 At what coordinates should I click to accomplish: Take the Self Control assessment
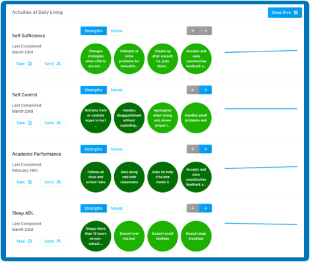click(24, 123)
